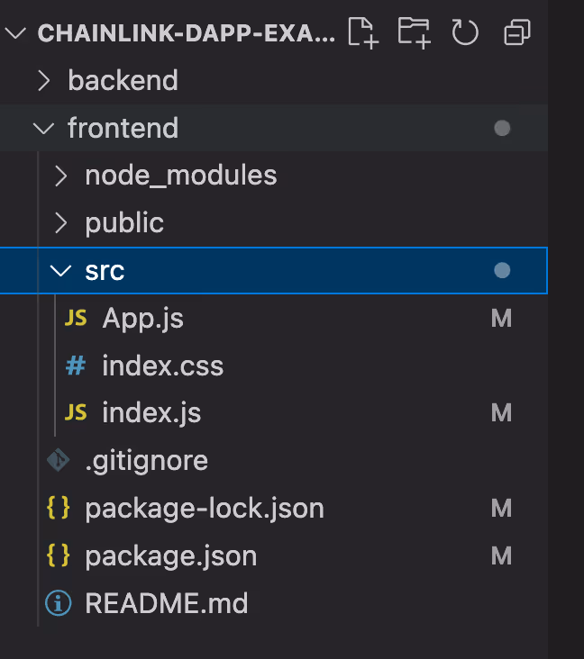Select the public folder name
Viewport: 584px width, 659px height.
[124, 222]
